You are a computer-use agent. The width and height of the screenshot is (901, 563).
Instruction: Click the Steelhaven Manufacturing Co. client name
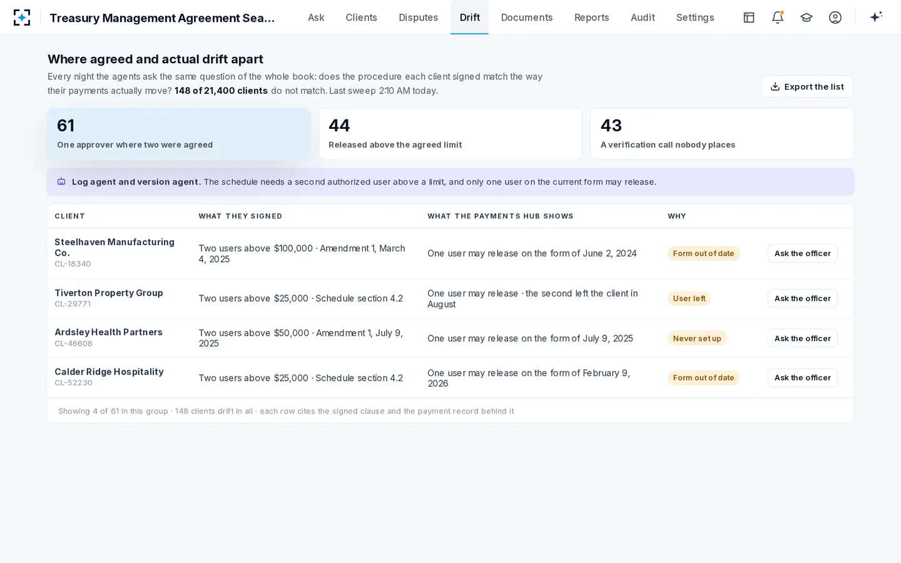pyautogui.click(x=115, y=247)
